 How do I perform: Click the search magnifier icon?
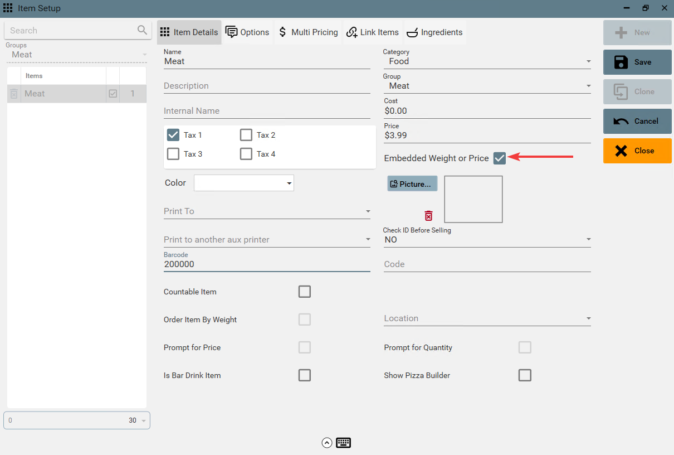click(x=143, y=30)
